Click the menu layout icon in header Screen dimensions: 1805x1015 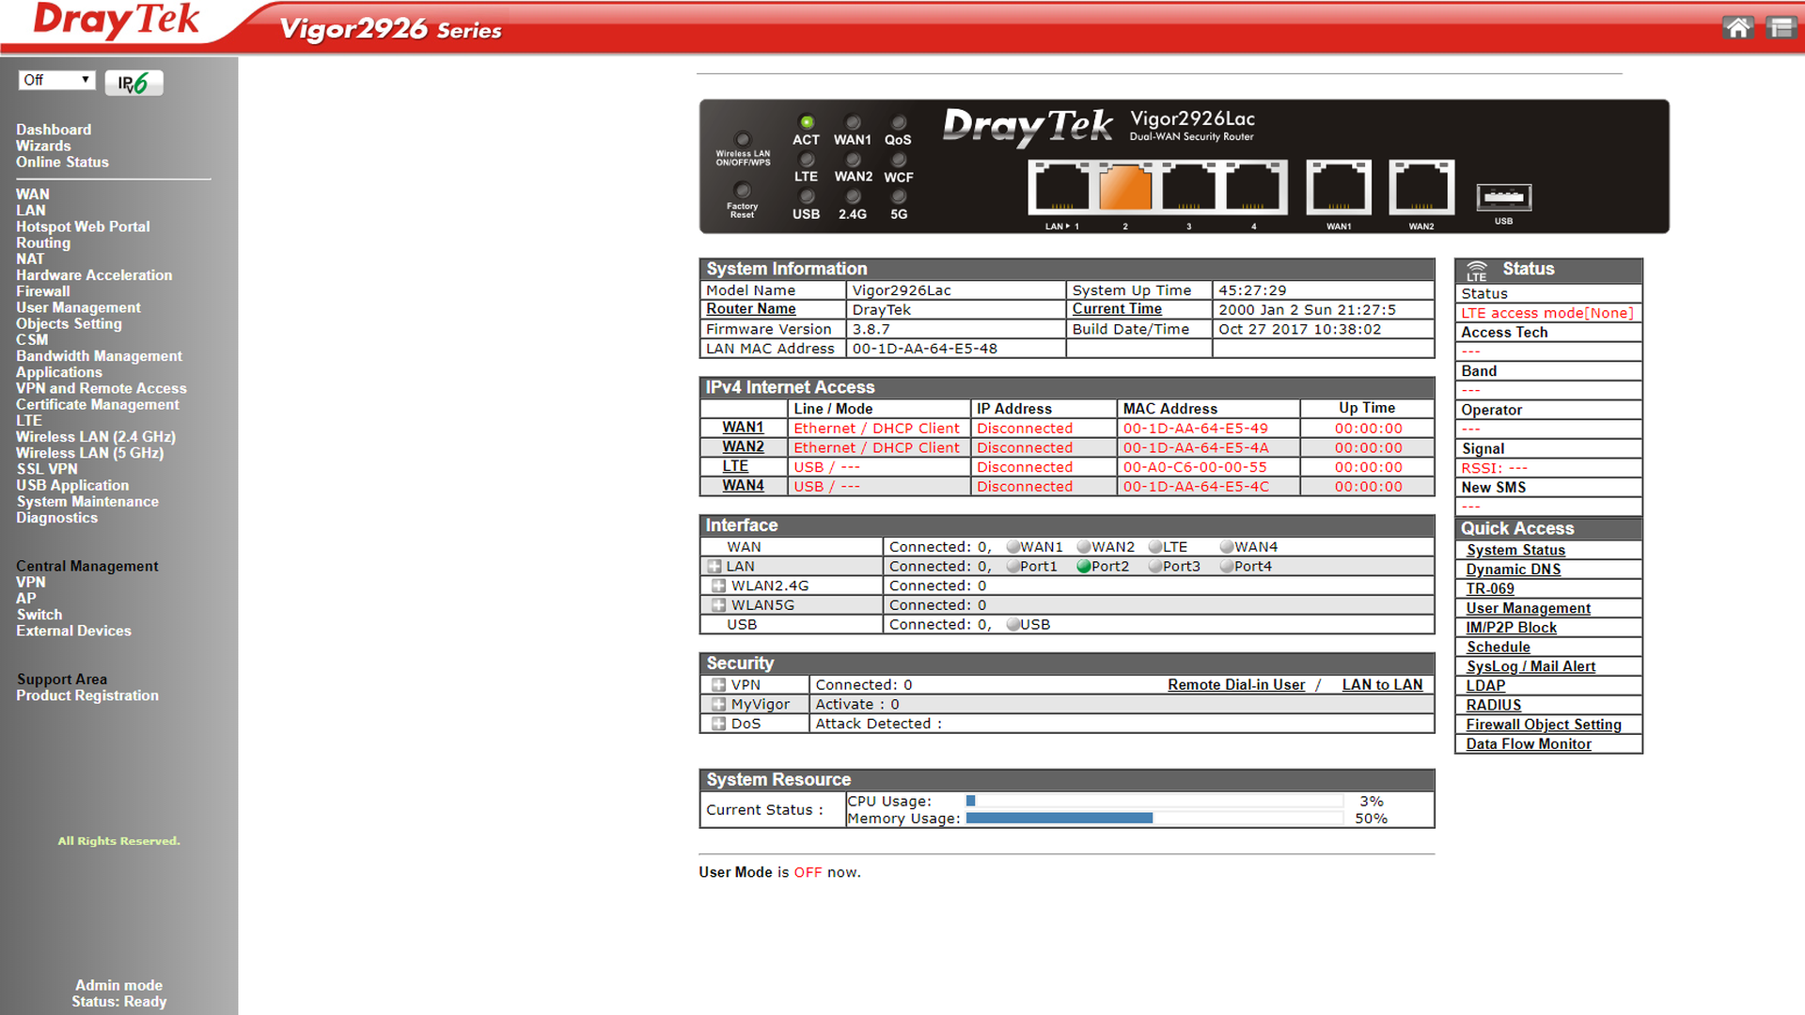pos(1780,27)
